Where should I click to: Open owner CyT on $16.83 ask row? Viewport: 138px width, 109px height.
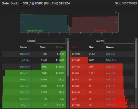pos(111,86)
